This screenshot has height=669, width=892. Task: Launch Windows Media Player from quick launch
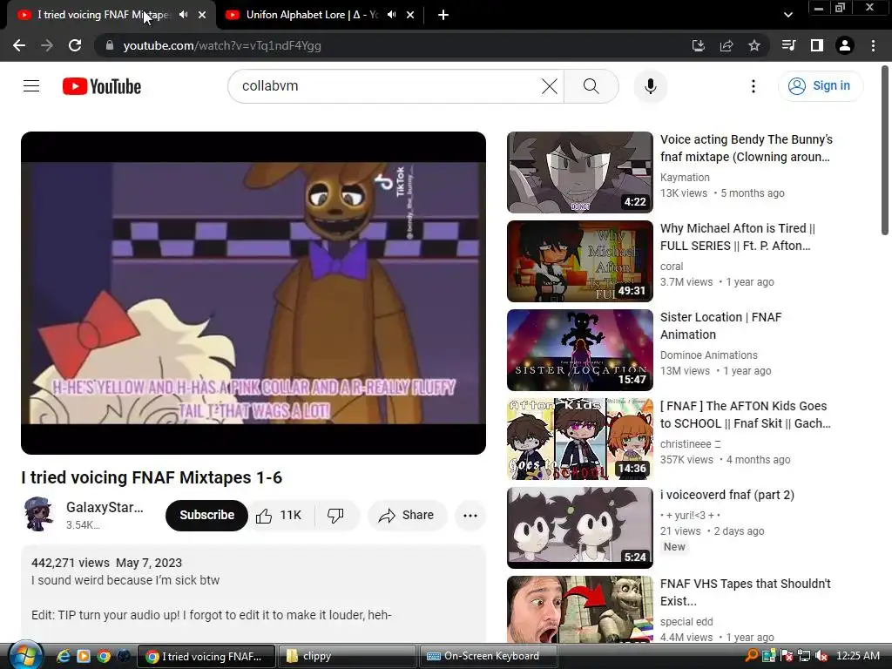84,656
